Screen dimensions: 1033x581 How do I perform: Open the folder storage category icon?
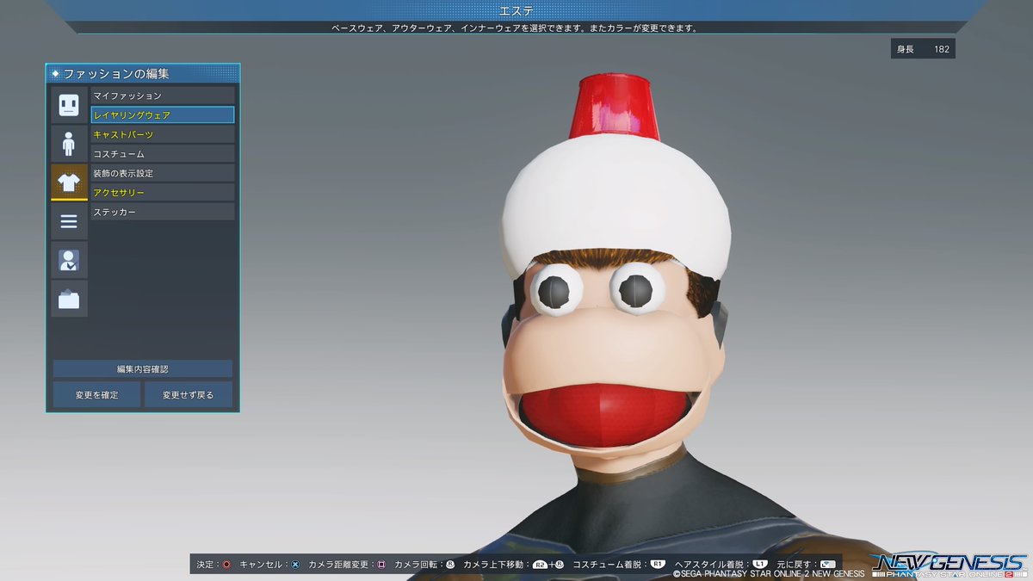[x=69, y=299]
